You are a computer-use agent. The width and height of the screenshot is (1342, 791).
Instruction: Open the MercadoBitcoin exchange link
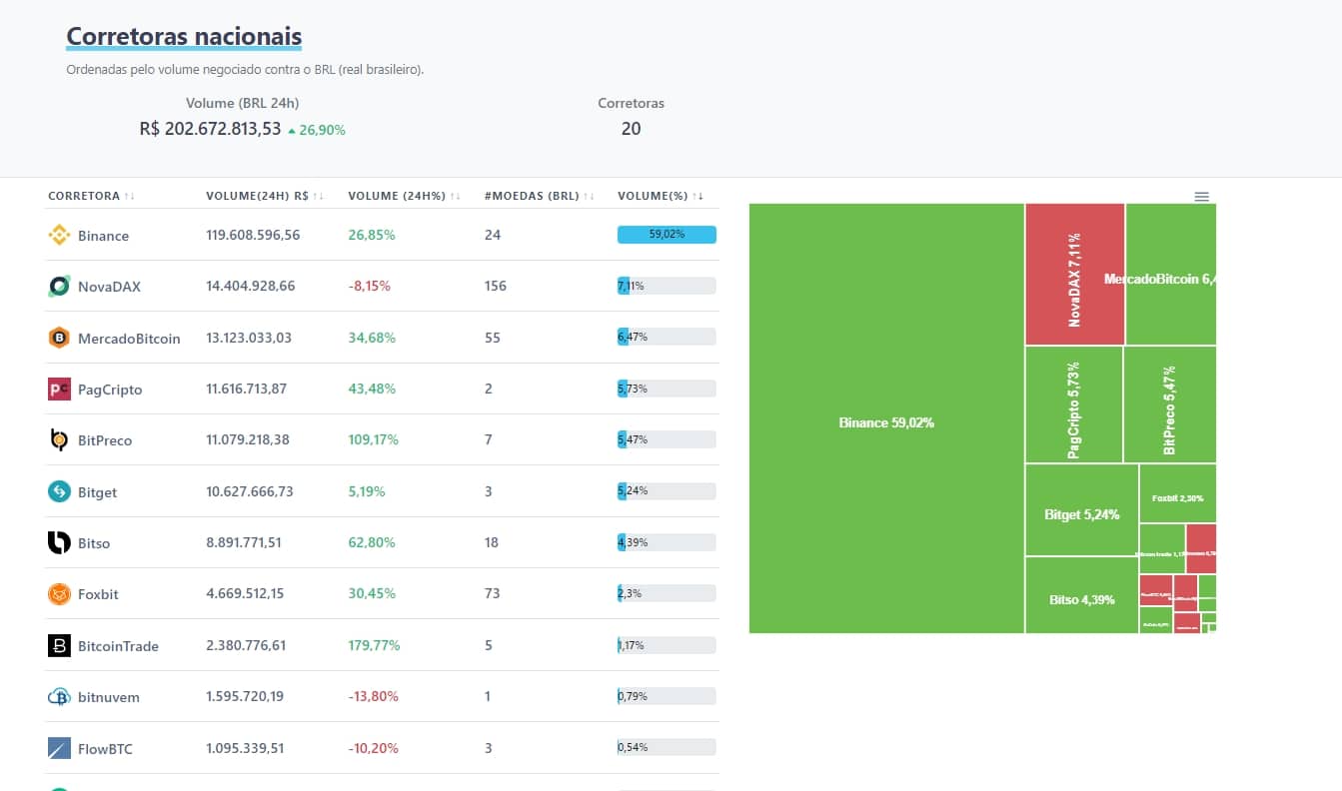[x=129, y=339]
